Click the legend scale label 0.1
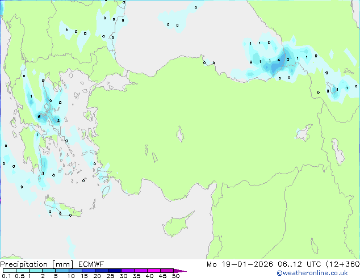Viewport: 360px width, 278px height. pos(6,276)
